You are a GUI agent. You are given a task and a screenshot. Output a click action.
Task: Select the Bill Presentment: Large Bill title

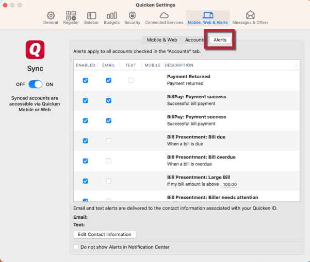(199, 177)
